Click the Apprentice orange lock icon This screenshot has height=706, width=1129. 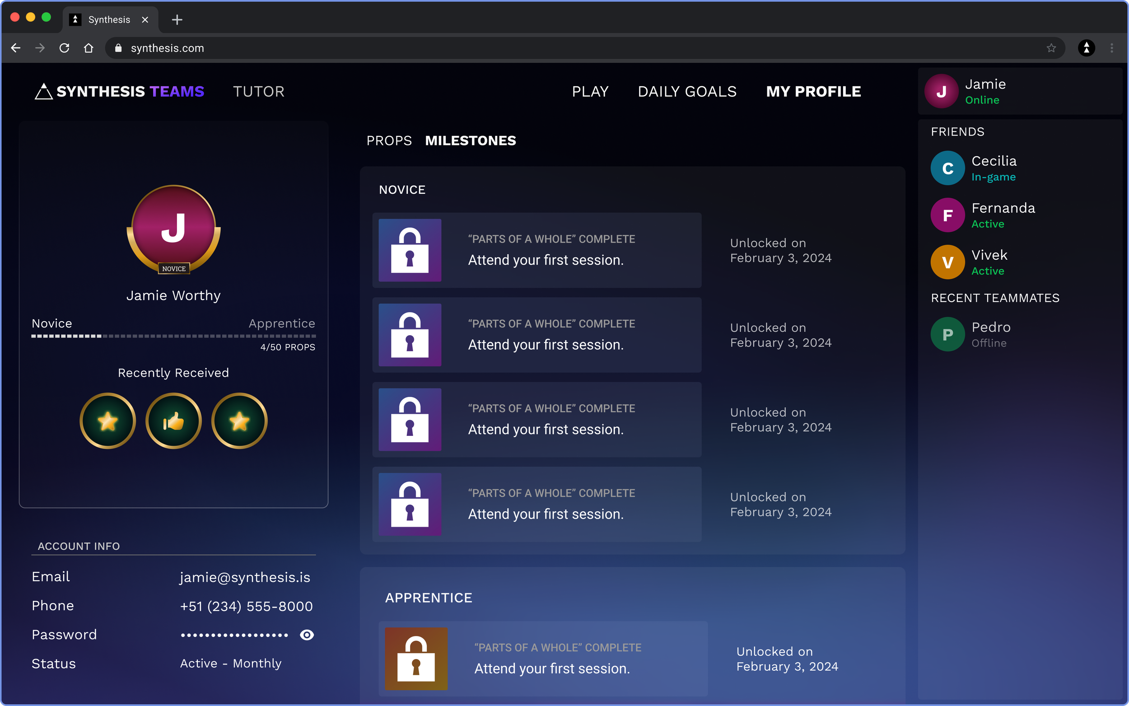tap(416, 659)
